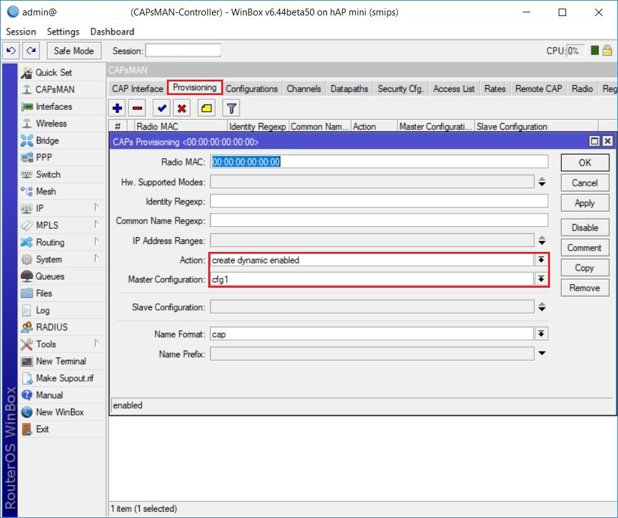Viewport: 618px width, 518px height.
Task: Switch to Provisioning tab
Action: click(195, 88)
